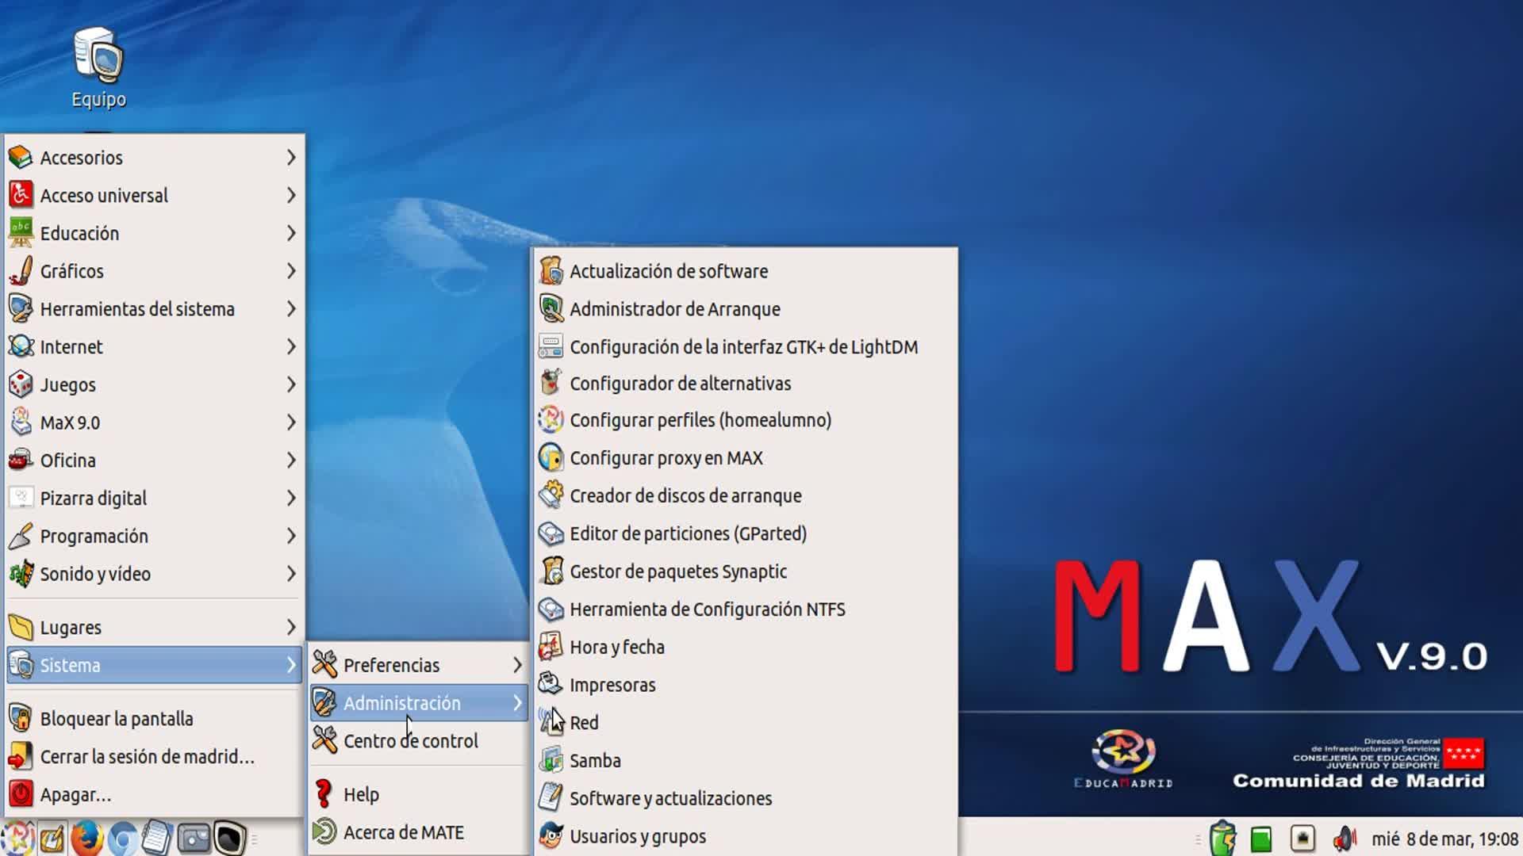Click the panel clock showing 19:08
This screenshot has width=1523, height=856.
pyautogui.click(x=1444, y=839)
